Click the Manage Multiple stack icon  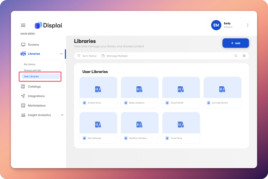[103, 56]
